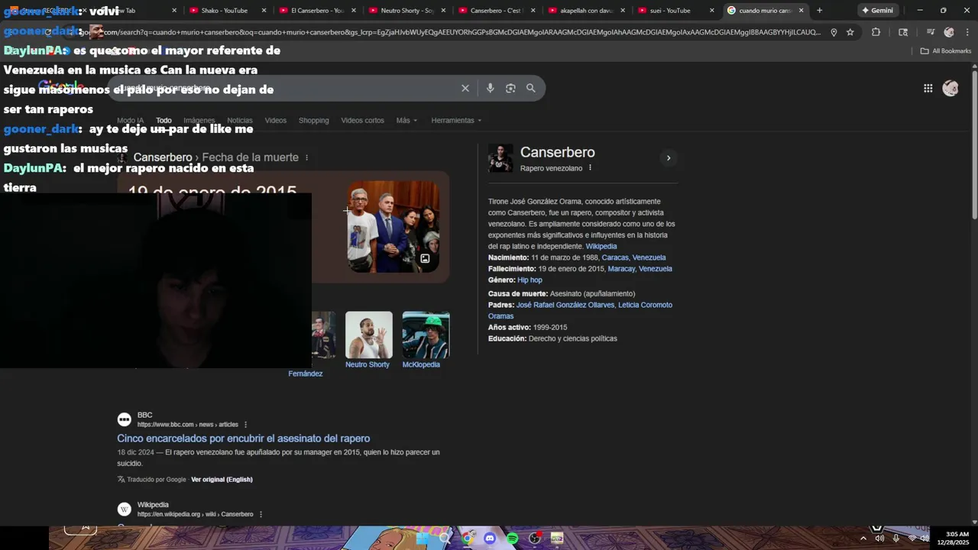Open the image gallery icon on photo
The width and height of the screenshot is (978, 550).
click(x=425, y=258)
